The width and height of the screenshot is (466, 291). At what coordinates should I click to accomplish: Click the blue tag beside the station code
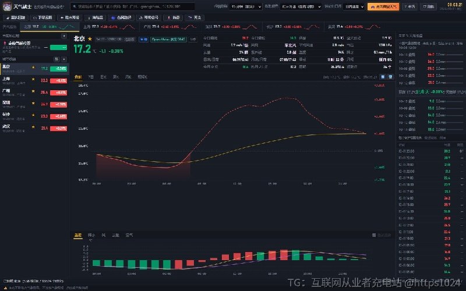(143, 39)
